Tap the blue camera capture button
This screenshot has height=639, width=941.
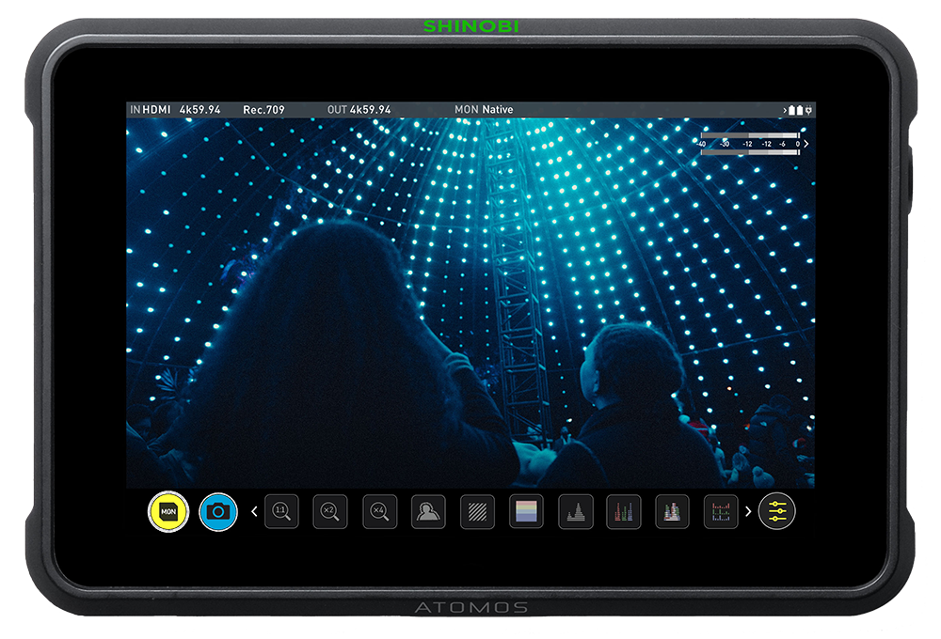tap(218, 511)
